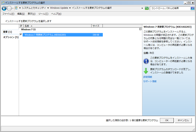Viewport: 196px width, 132px height.
Task: Click the search magnifier icon
Action: 193,8
